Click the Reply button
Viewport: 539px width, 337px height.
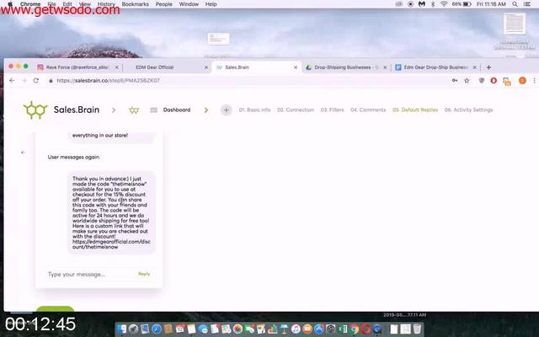coord(144,274)
